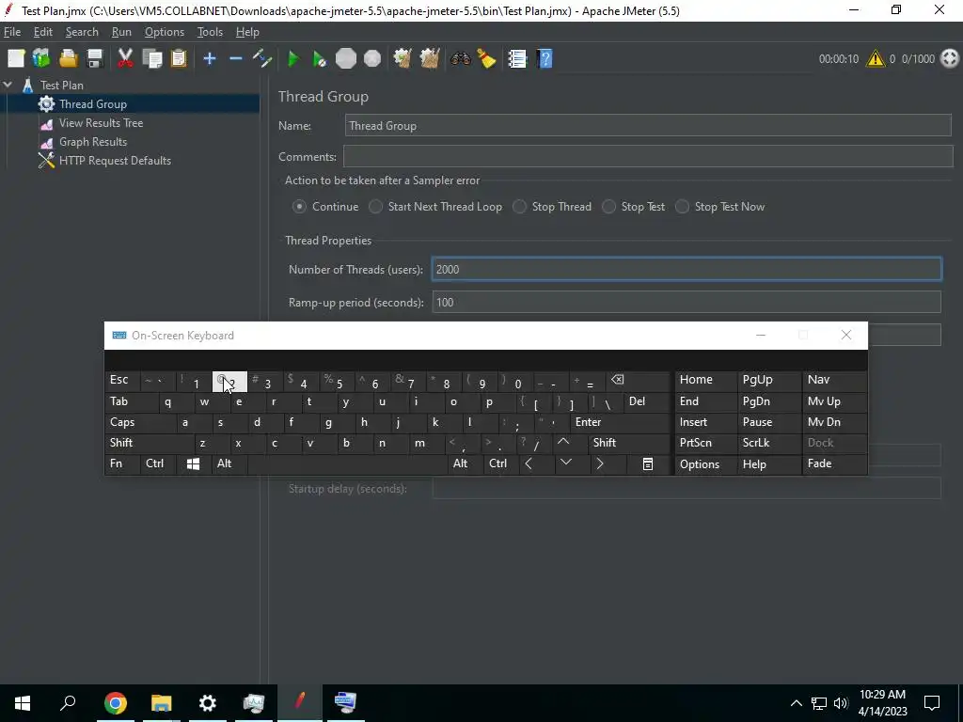Click the Comments input field

coord(648,157)
